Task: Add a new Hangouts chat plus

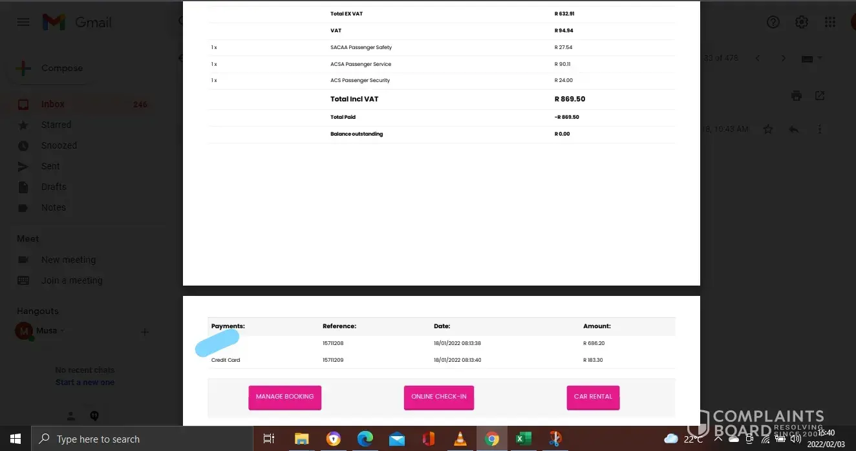Action: [x=145, y=332]
